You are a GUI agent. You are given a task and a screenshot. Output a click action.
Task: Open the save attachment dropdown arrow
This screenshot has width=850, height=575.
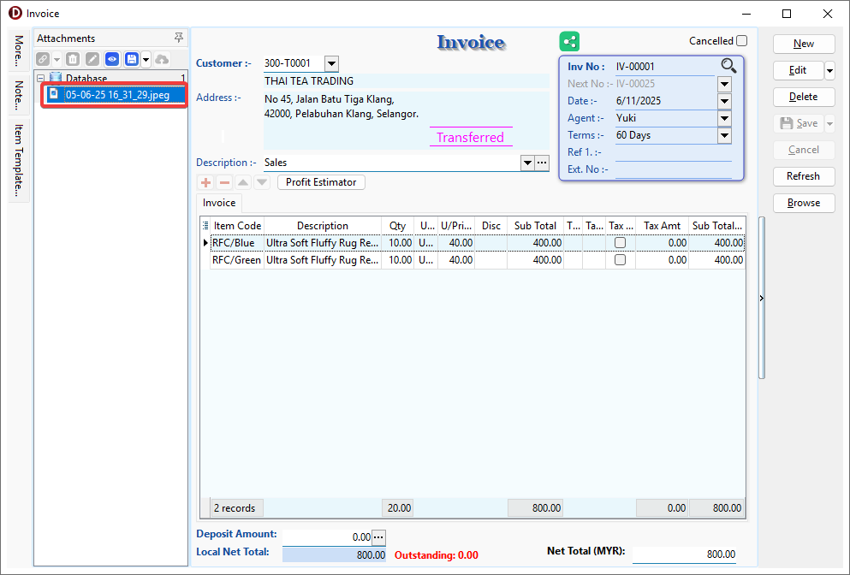click(x=146, y=59)
